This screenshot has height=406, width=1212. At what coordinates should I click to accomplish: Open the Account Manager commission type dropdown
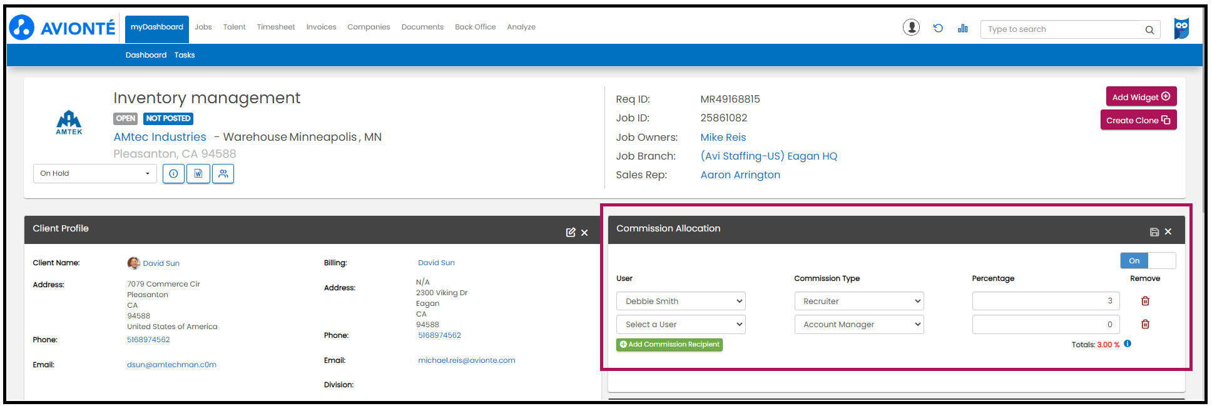pyautogui.click(x=858, y=325)
